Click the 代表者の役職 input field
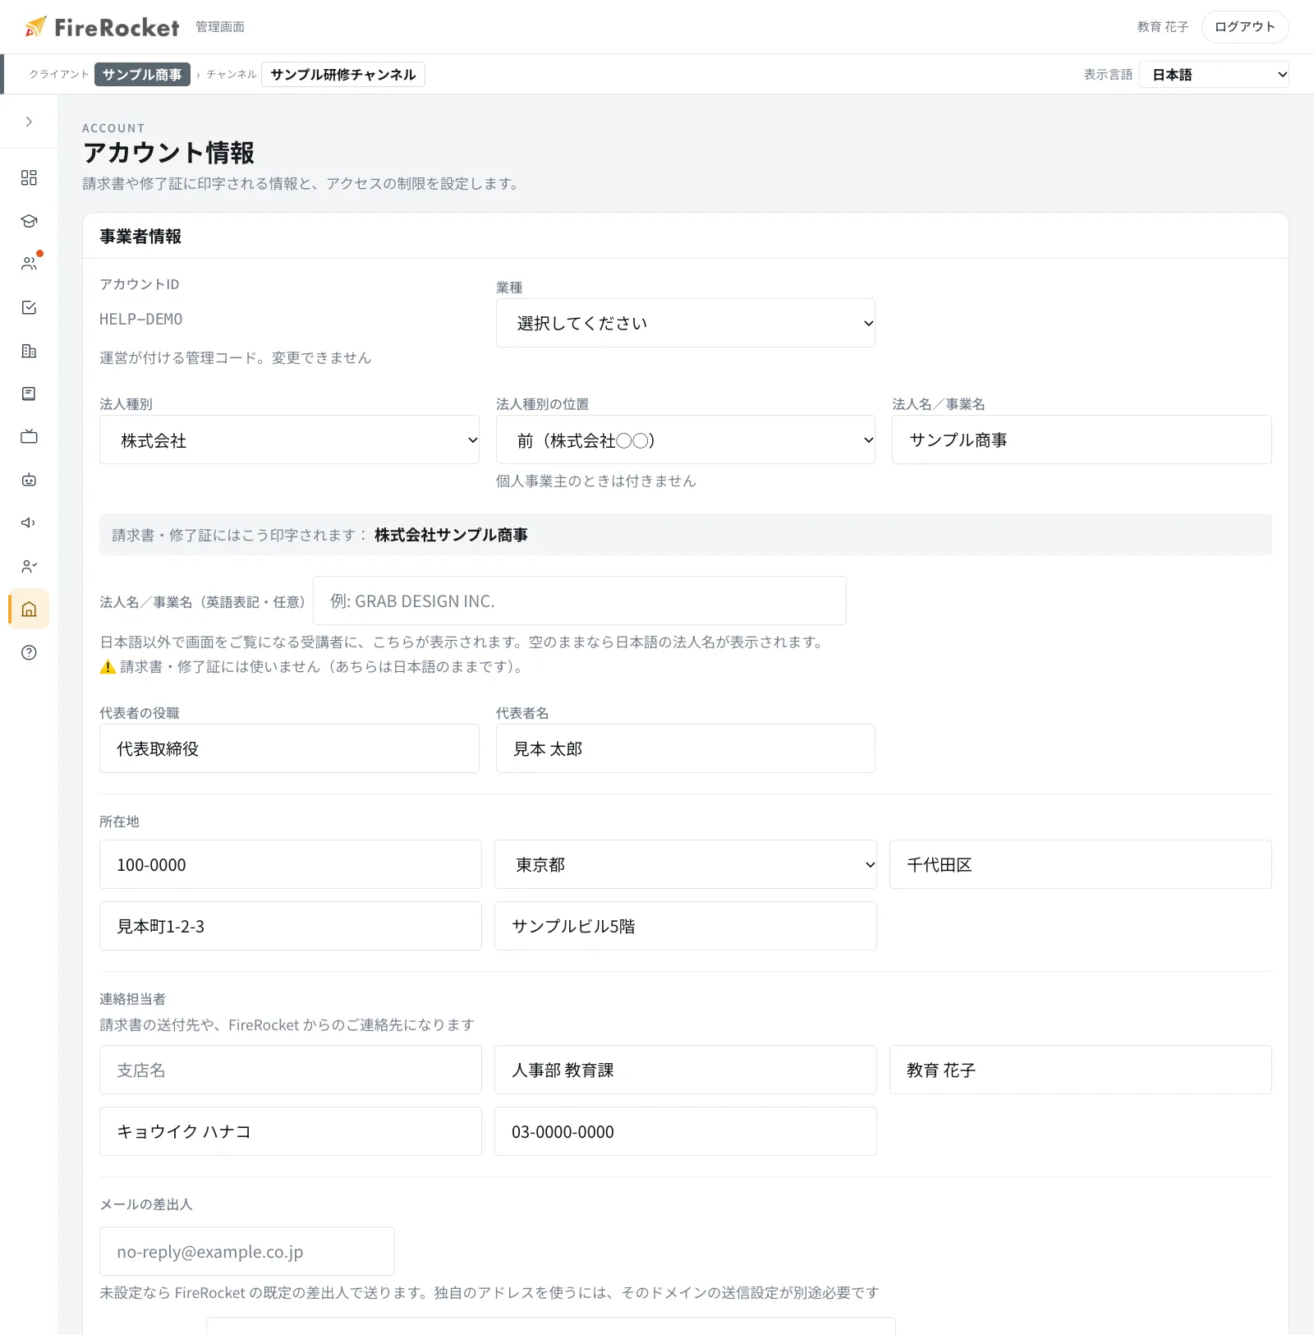 (x=289, y=748)
